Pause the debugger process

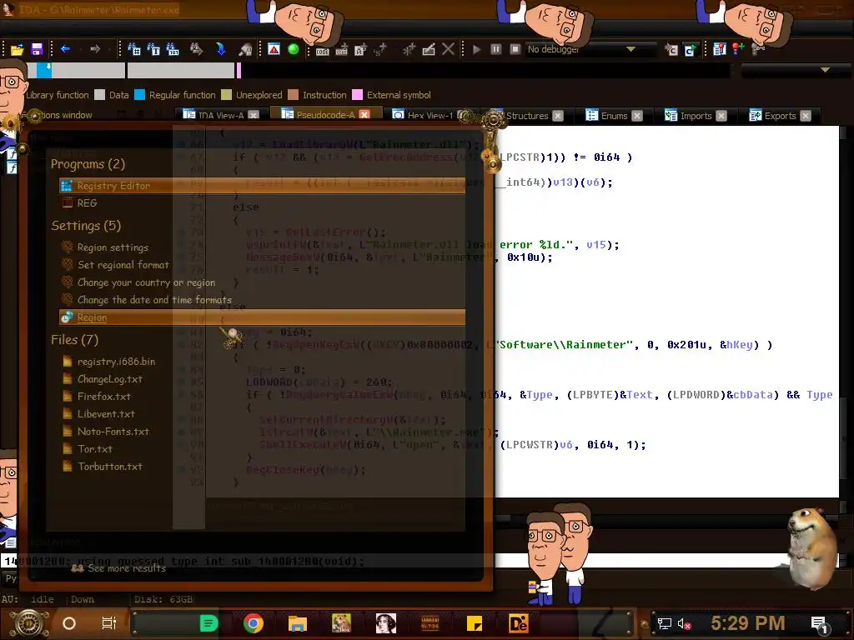click(496, 49)
